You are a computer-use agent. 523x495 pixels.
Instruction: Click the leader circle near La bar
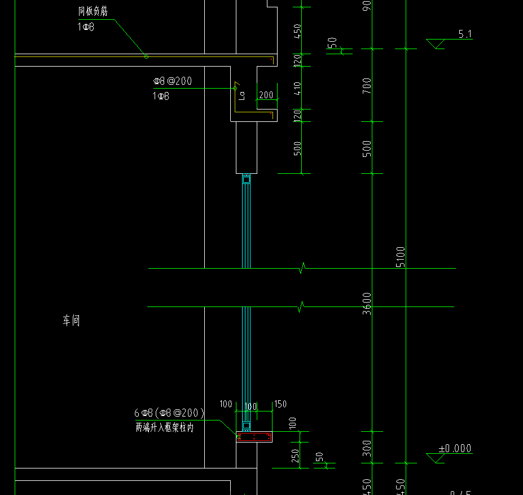tap(235, 89)
